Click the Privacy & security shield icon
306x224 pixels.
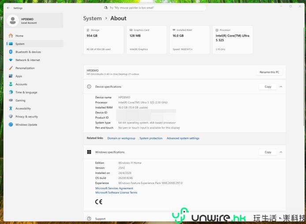(11, 116)
